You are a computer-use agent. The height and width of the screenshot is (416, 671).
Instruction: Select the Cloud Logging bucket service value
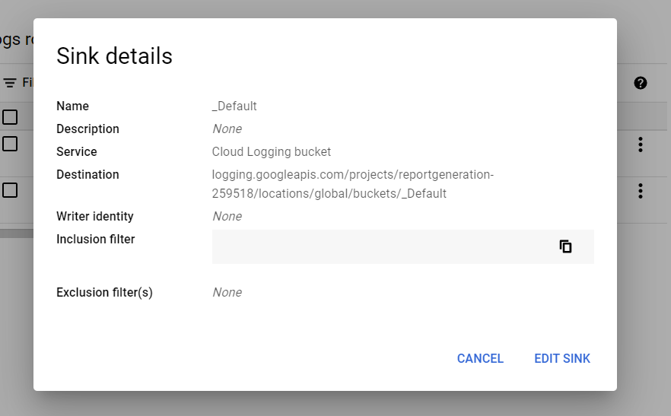pyautogui.click(x=271, y=151)
